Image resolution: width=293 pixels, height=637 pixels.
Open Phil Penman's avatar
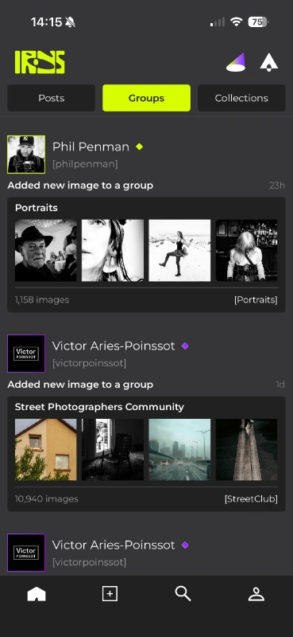click(26, 154)
